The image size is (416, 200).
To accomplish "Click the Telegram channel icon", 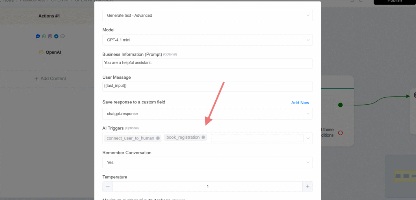I will coord(56,36).
